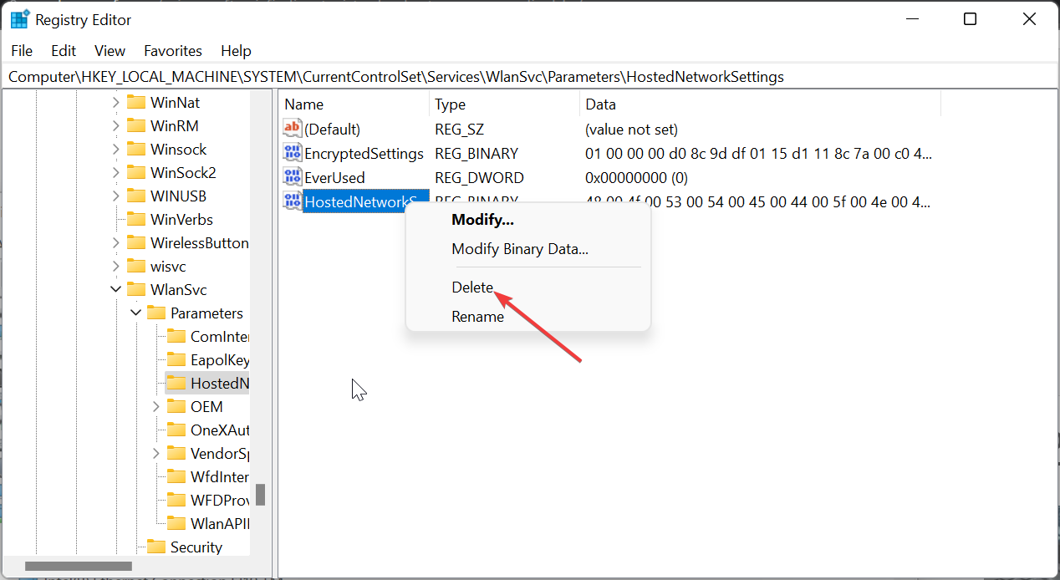Click the registry path address bar
Screen dimensions: 1060x580
pos(530,77)
